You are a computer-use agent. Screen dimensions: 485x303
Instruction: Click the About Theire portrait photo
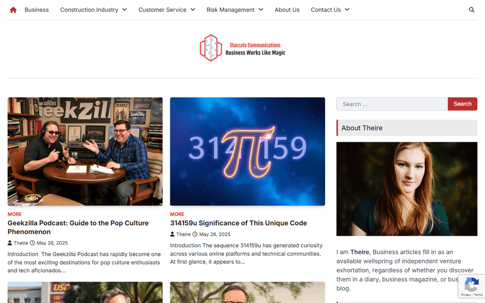pyautogui.click(x=407, y=189)
